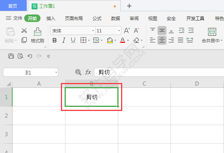The image size is (224, 153).
Task: Click the Undo arrow icon
Action: click(30, 56)
